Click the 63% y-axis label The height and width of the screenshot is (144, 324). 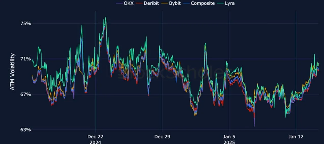point(25,130)
